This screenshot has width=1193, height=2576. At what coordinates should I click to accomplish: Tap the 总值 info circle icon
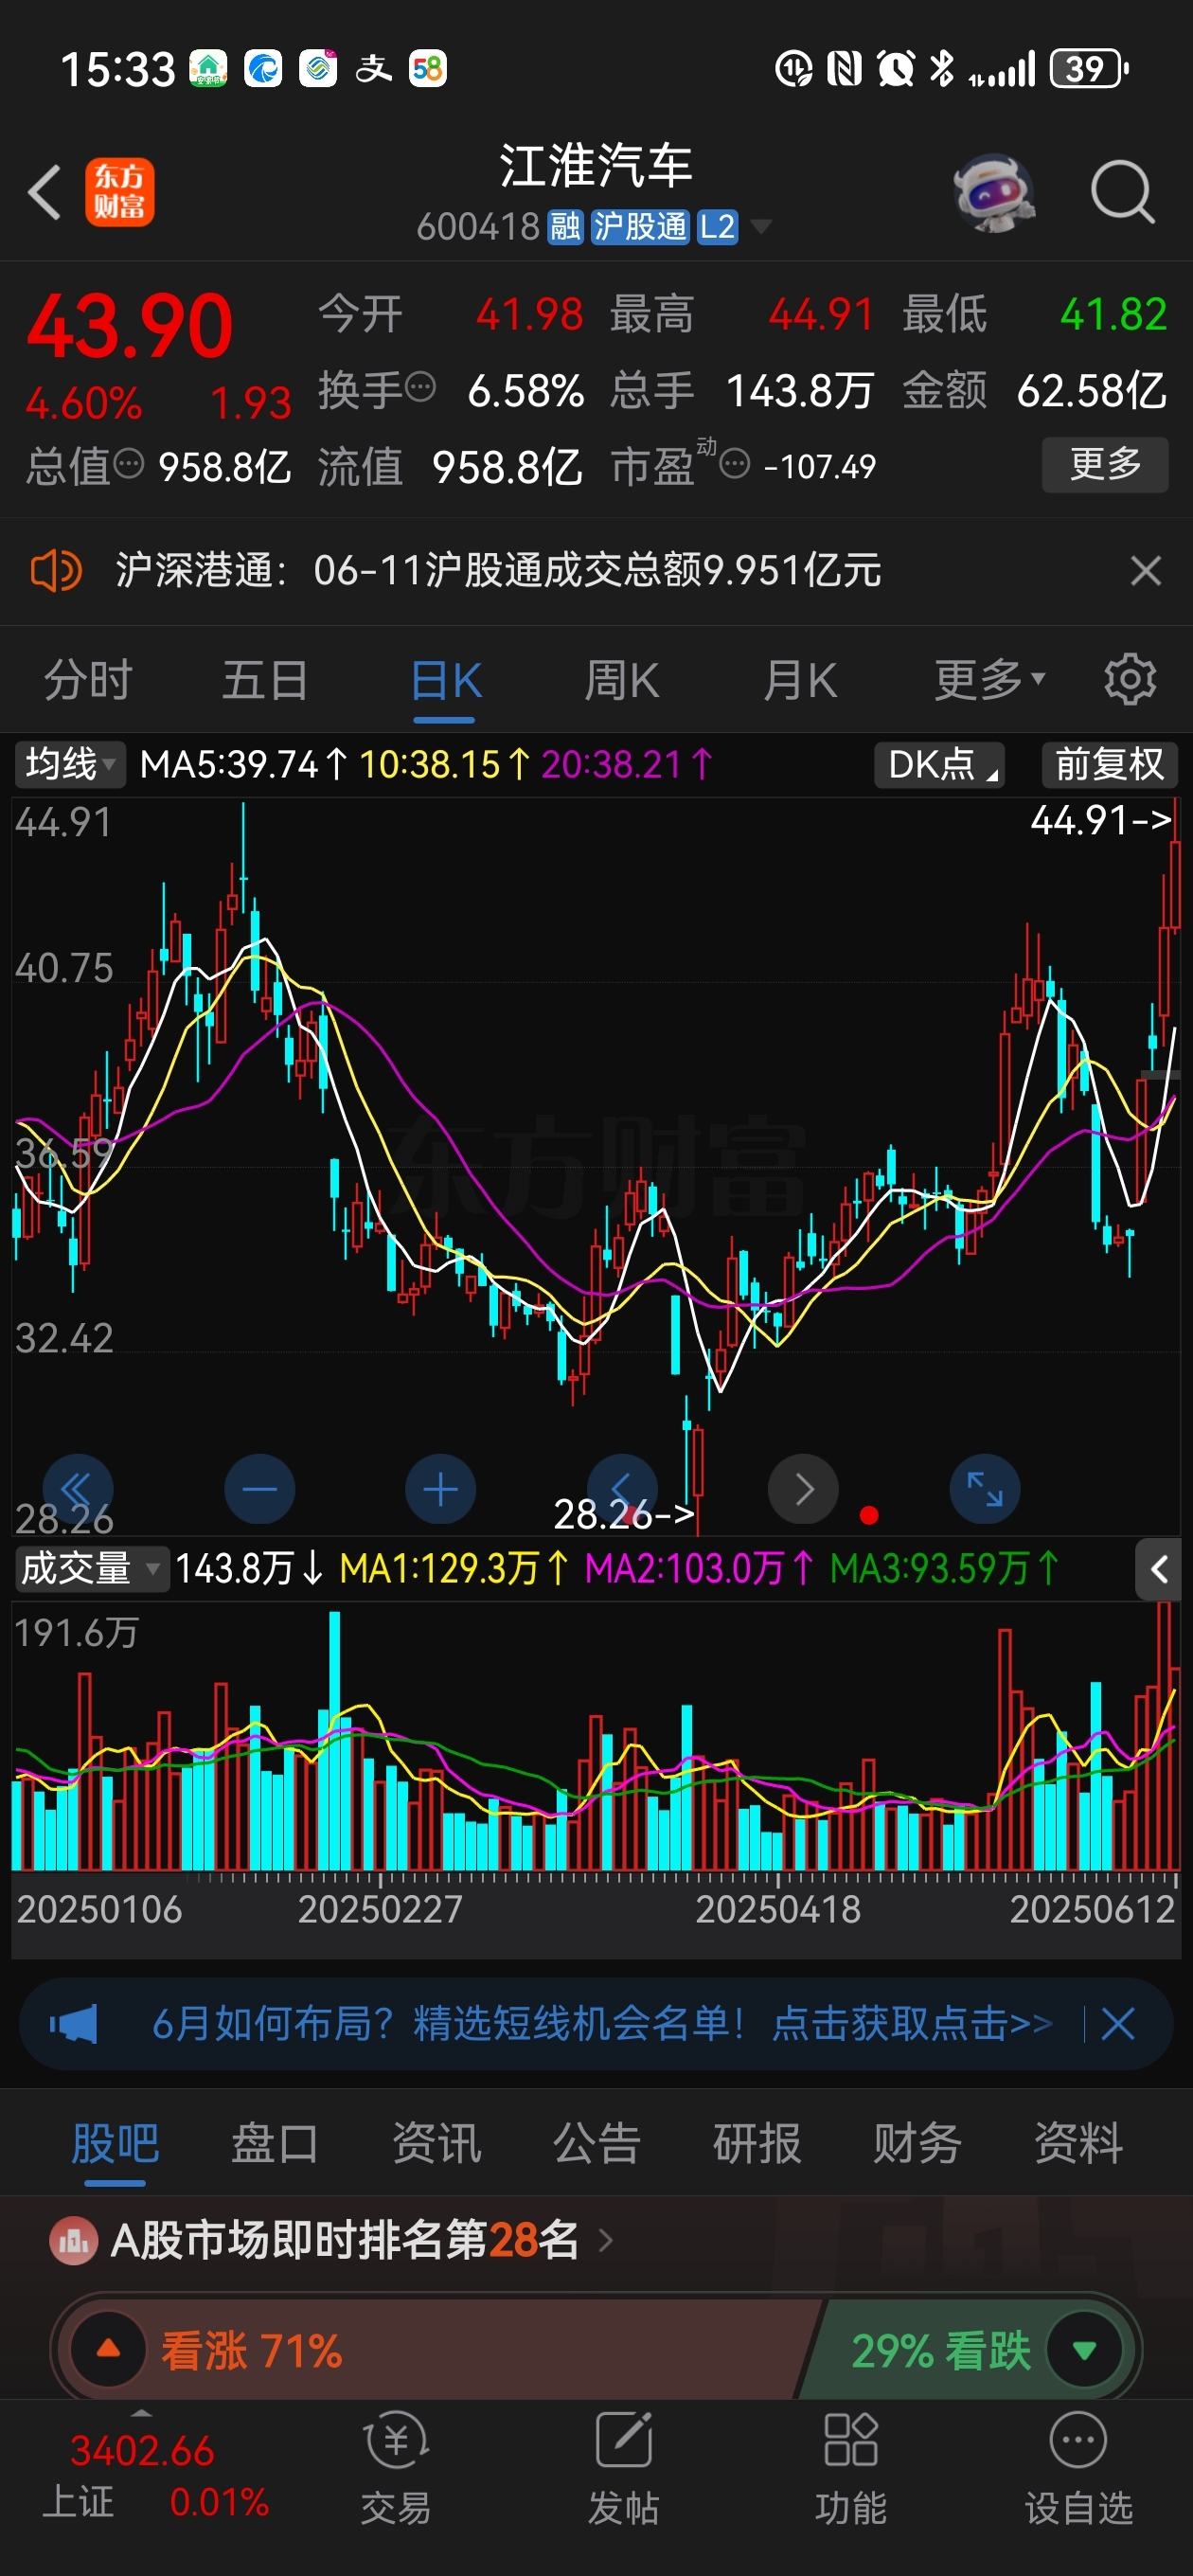[129, 463]
